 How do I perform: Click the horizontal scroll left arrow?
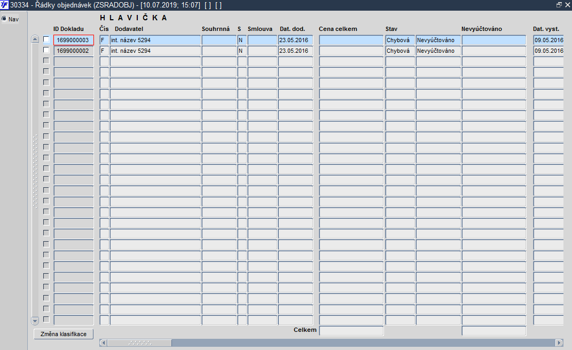click(103, 343)
